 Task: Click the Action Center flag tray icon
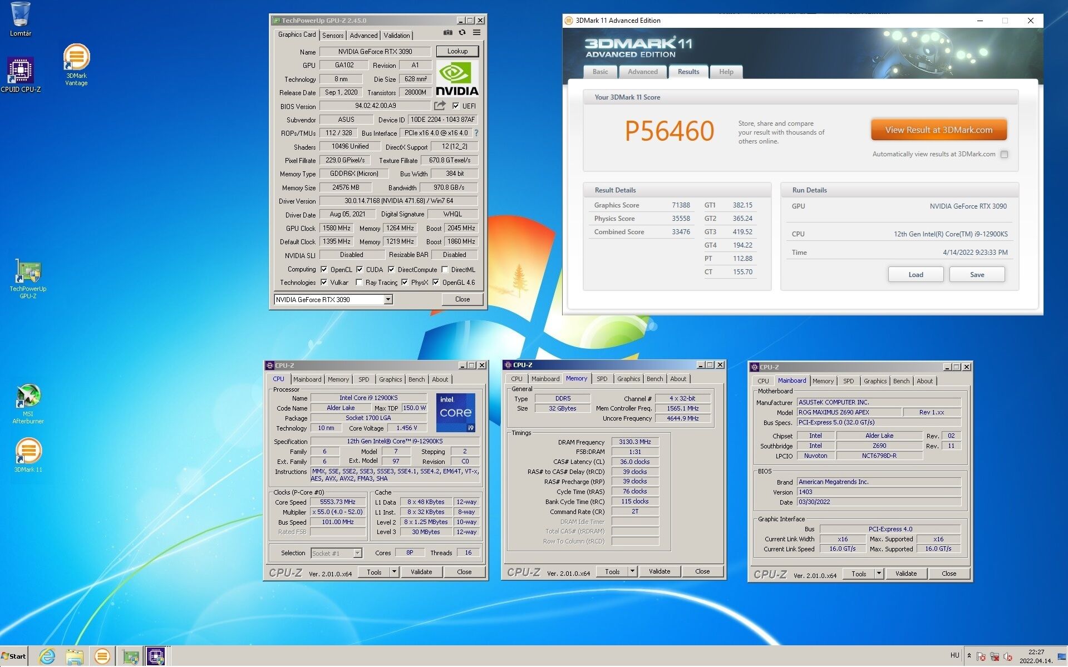coord(981,656)
